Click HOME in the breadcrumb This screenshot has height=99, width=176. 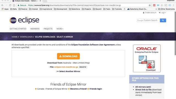(x=15, y=37)
